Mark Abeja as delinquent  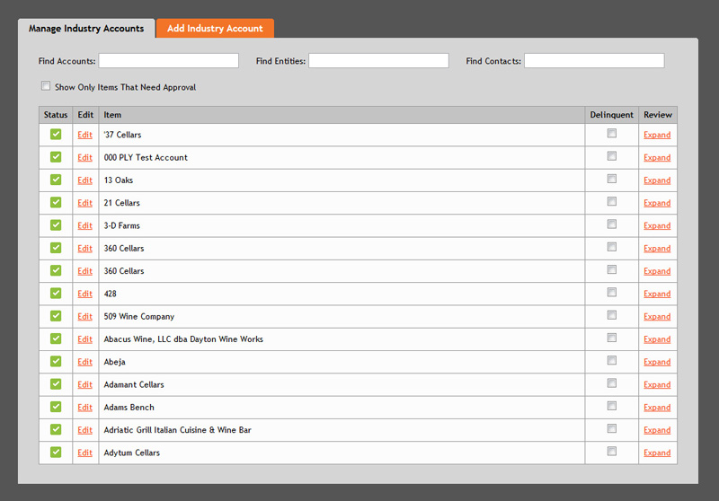(x=612, y=360)
